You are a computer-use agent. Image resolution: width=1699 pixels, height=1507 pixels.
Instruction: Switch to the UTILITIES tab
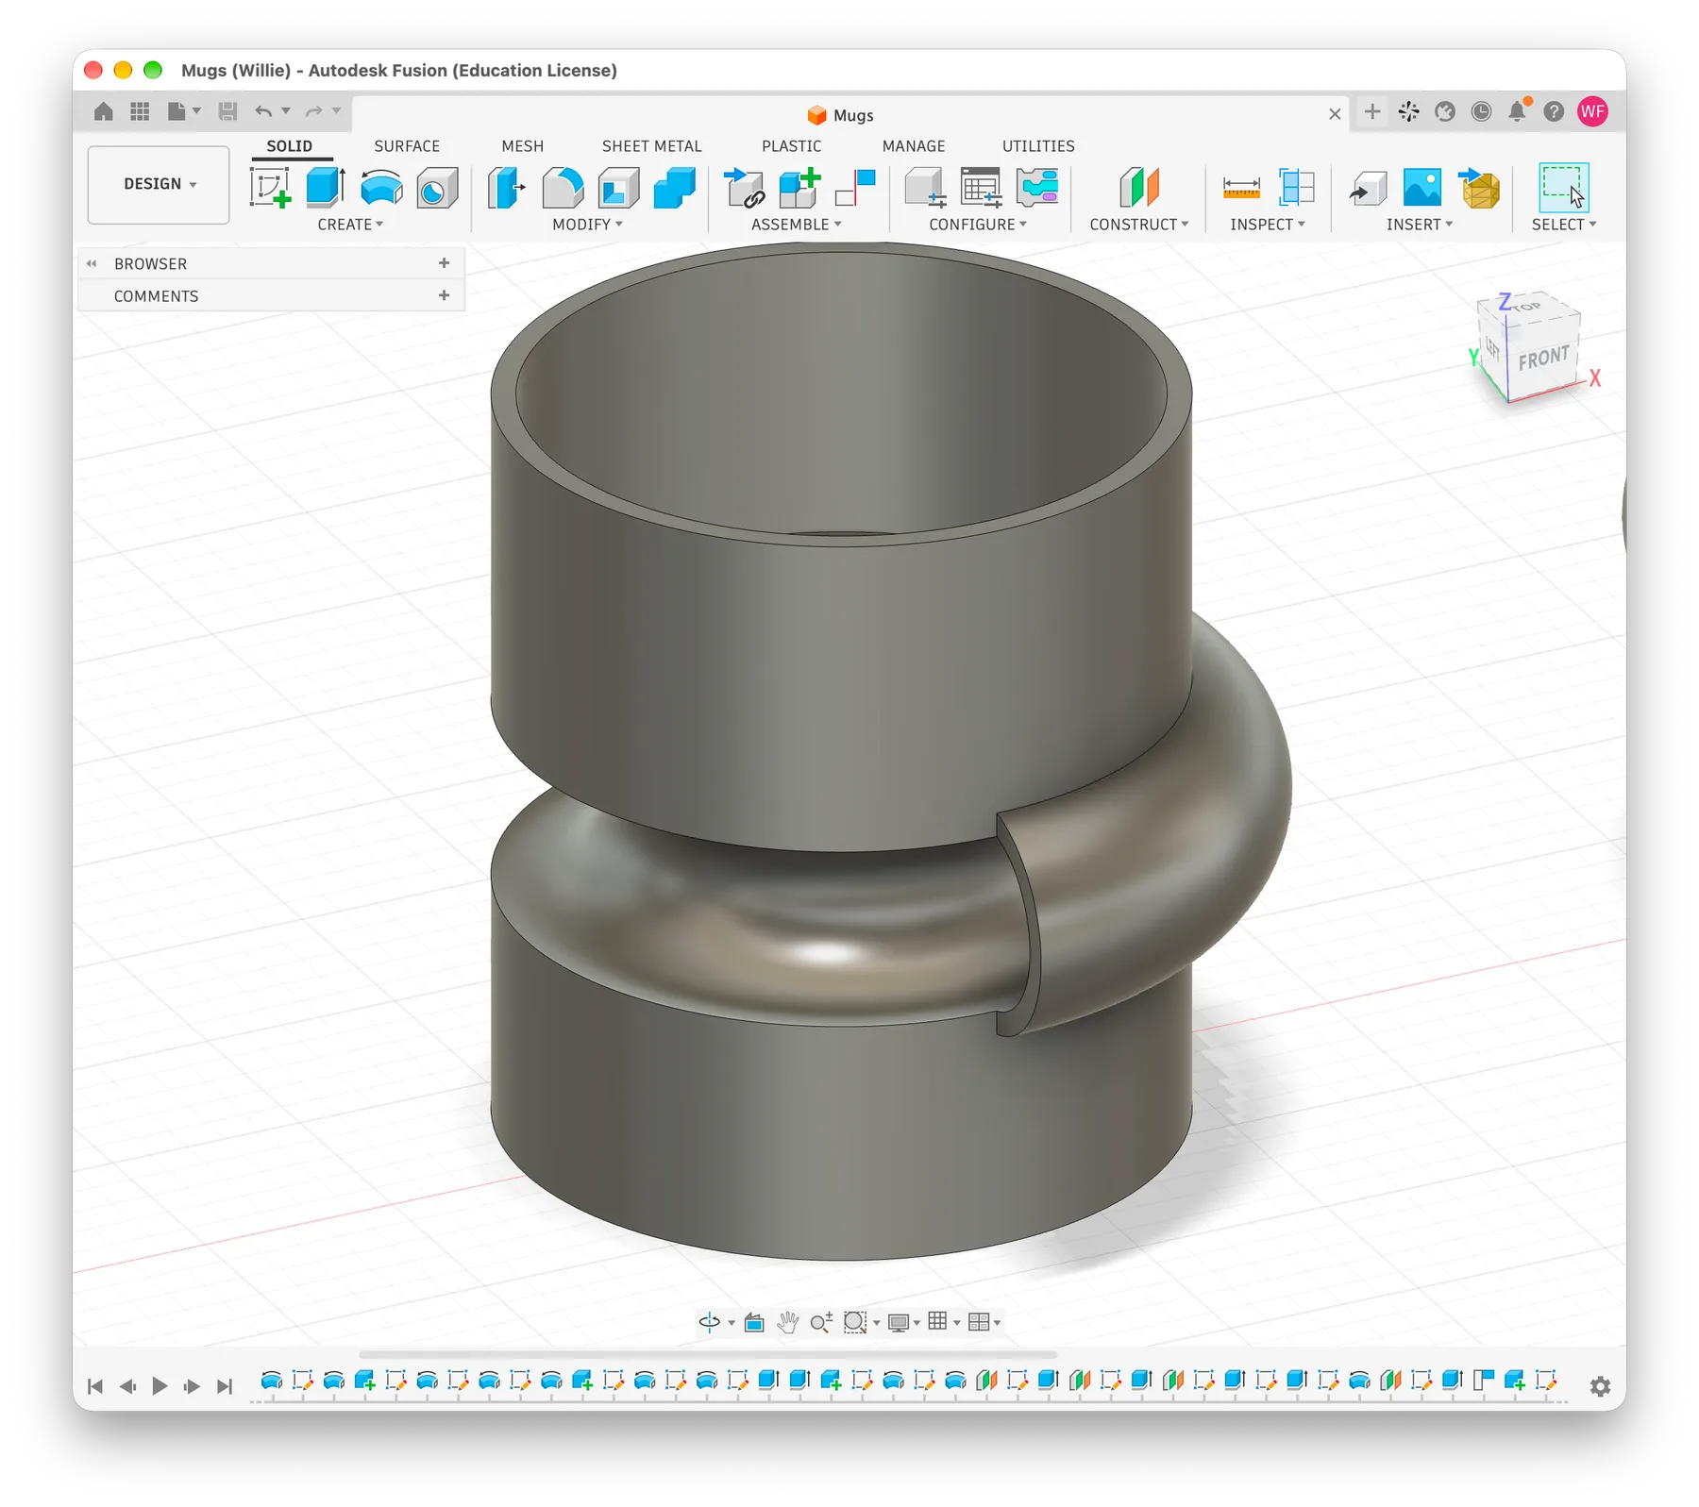[1038, 146]
